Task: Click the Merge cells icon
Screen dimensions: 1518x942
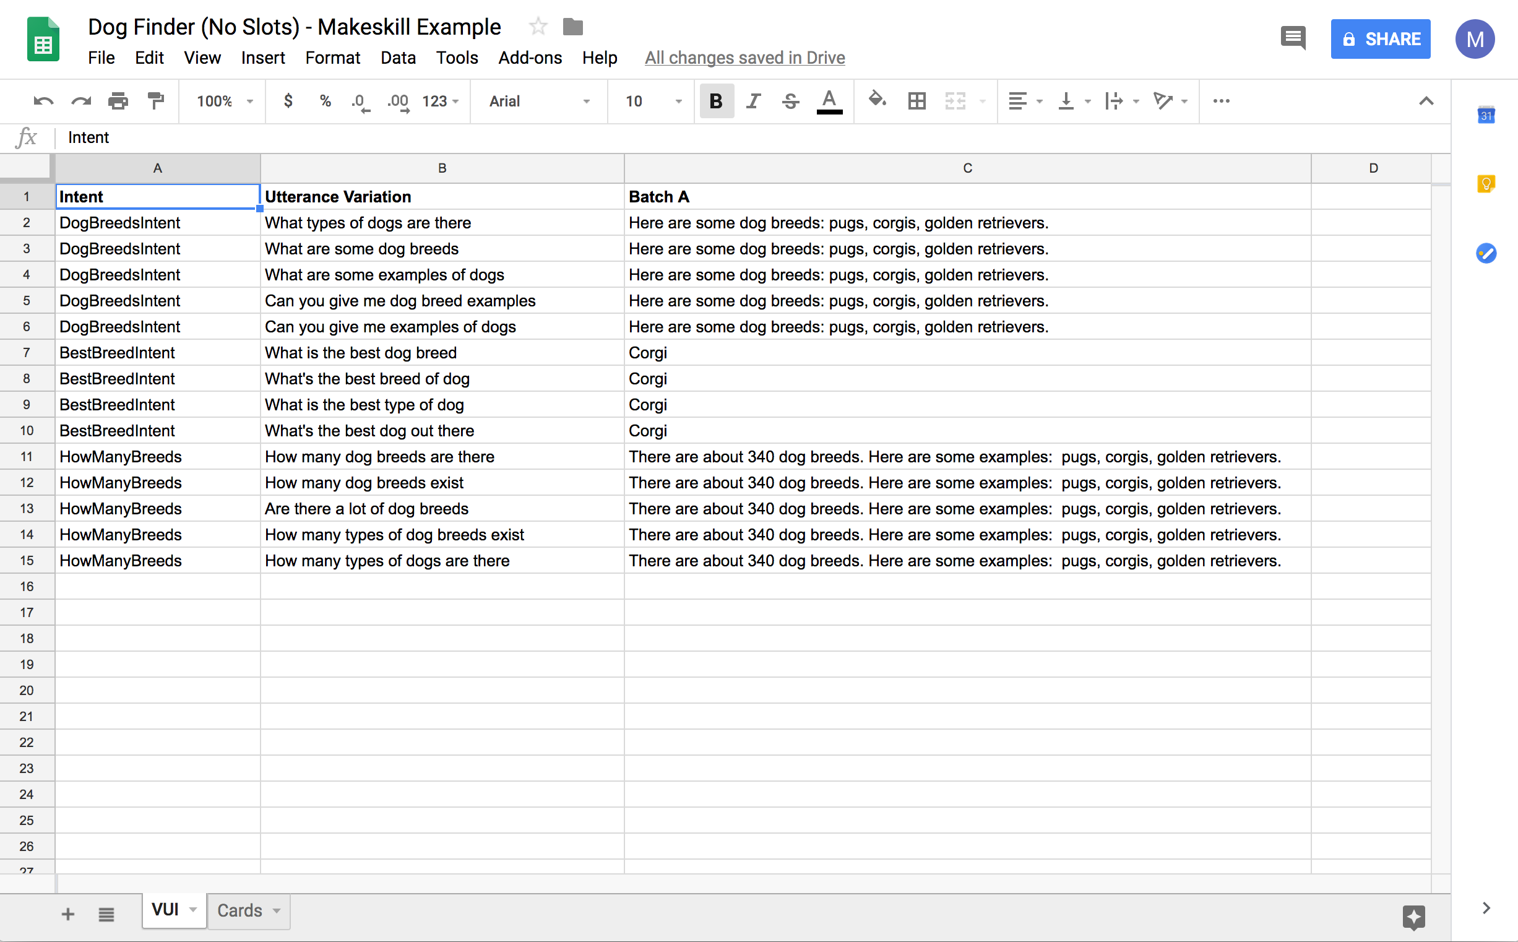Action: pyautogui.click(x=954, y=101)
